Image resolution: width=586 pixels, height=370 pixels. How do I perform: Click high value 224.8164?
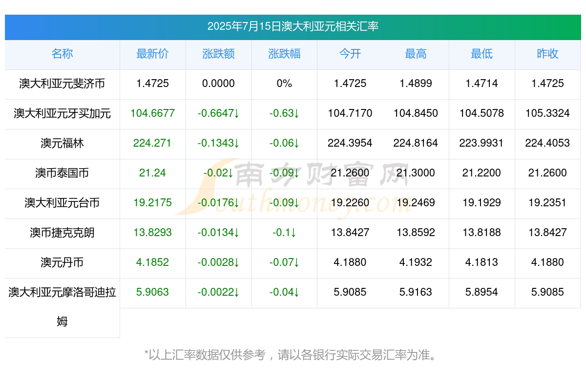point(416,143)
